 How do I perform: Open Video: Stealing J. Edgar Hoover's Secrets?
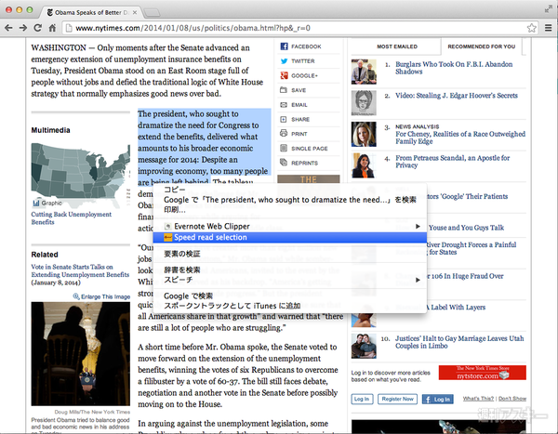click(x=457, y=96)
